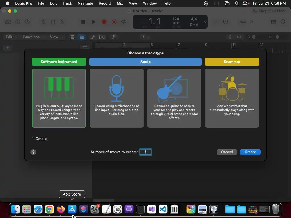Open the LCD display mode dropdown arrow
Screen dimensions: 291x218
[x=205, y=22]
